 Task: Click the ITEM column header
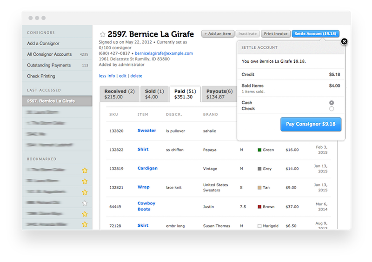pyautogui.click(x=143, y=115)
